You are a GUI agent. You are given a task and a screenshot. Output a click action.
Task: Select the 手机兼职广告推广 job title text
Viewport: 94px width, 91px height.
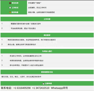tap(35, 3)
